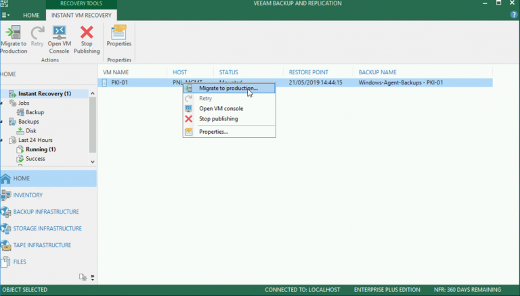
Task: Collapse the Jobs tree node arrow
Action: click(x=1, y=103)
